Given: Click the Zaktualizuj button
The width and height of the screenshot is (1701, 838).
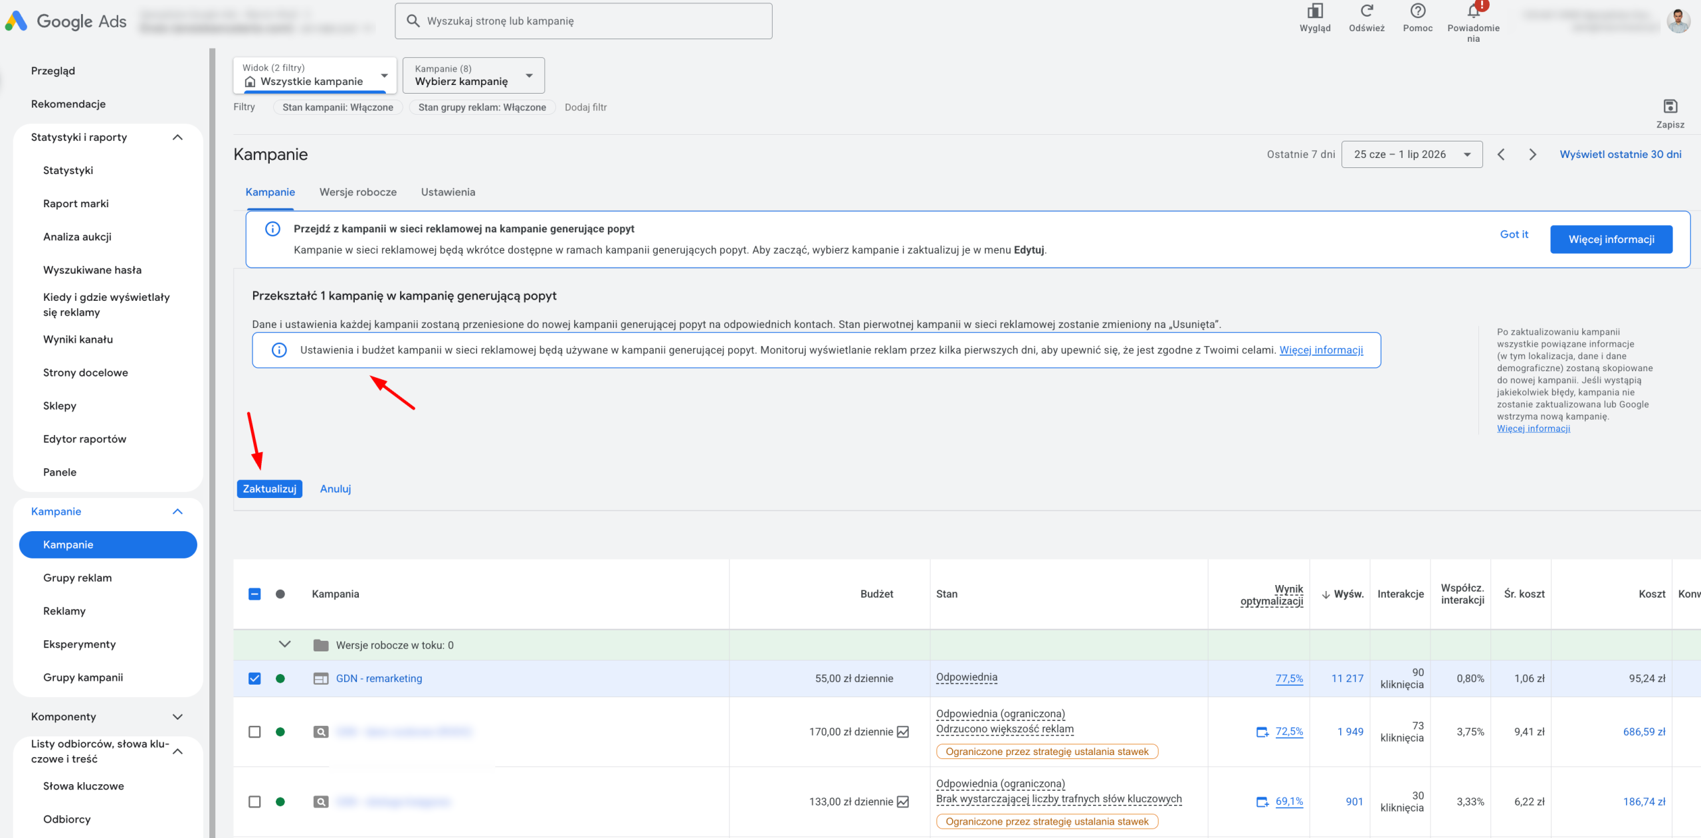Looking at the screenshot, I should click(x=270, y=489).
